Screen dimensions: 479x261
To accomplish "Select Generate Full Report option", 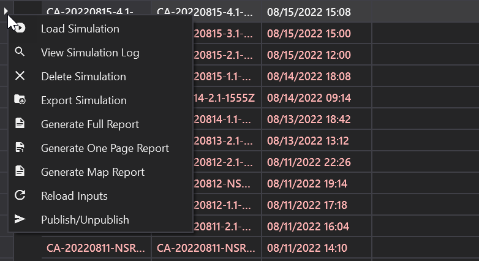I will (90, 124).
